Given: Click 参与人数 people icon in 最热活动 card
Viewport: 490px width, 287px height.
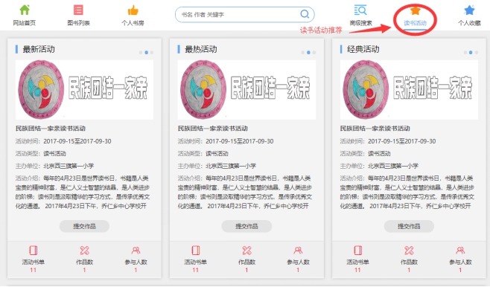Looking at the screenshot, I should tap(298, 250).
